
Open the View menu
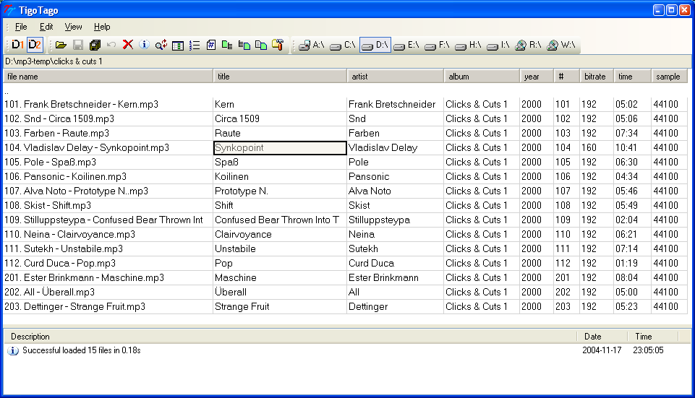pyautogui.click(x=73, y=27)
